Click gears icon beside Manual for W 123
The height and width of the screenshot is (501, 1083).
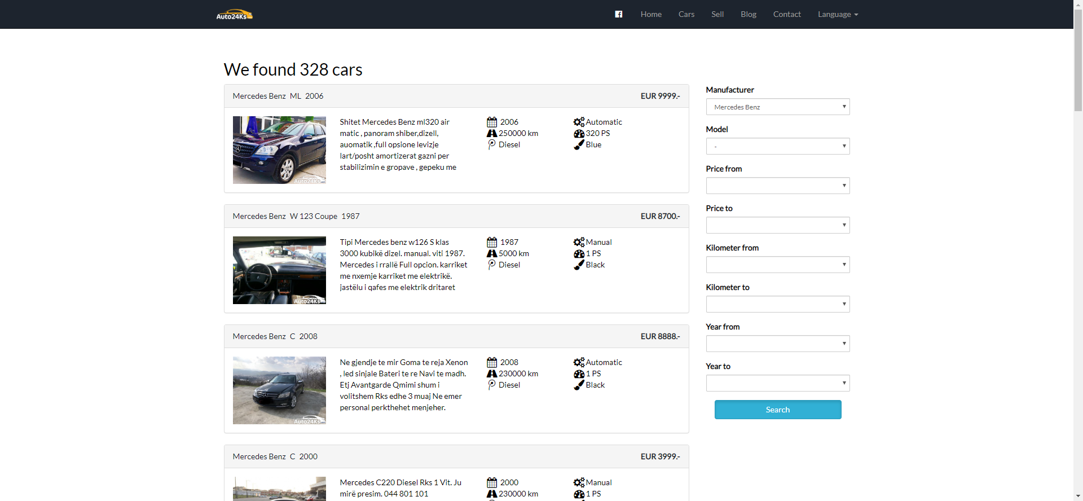[579, 242]
